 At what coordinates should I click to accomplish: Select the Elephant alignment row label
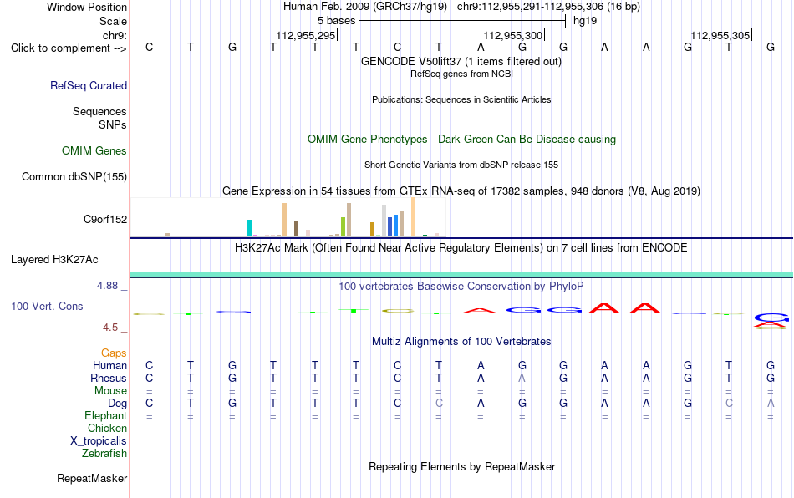(105, 415)
